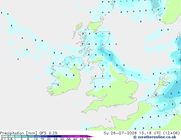
Task: Pick the 45–50 mm legend color swatch
Action: (84, 136)
